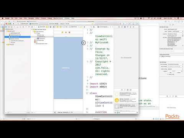Screen dimensions: 184x138
Task: Expand the Constraints node in the document outline
Action: [x=36, y=38]
